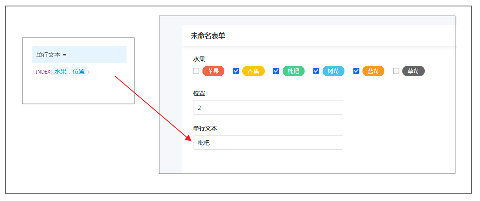Uncheck the 树莓 checkbox
The height and width of the screenshot is (201, 480).
316,71
